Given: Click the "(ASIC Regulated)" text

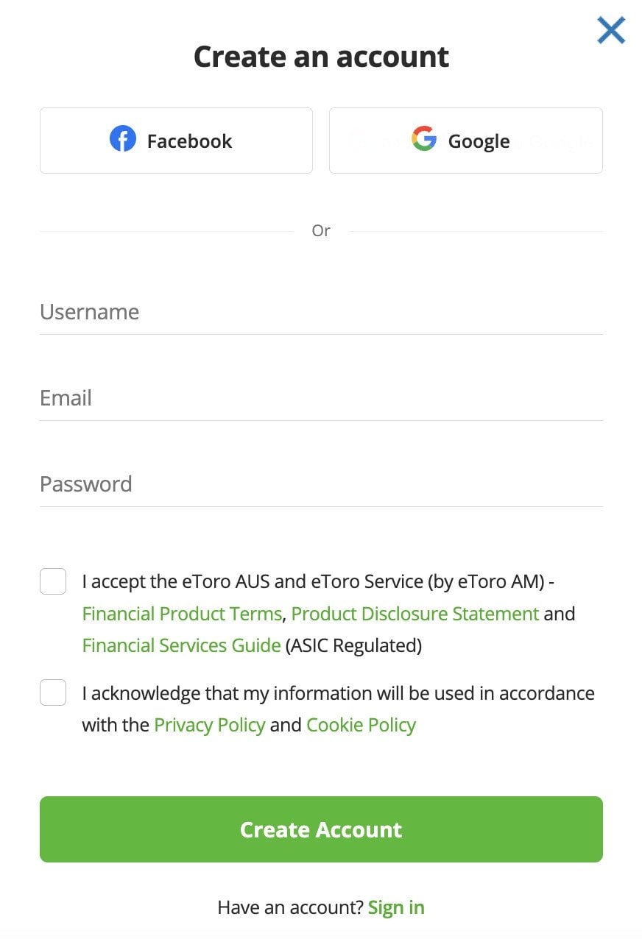Looking at the screenshot, I should pos(353,645).
